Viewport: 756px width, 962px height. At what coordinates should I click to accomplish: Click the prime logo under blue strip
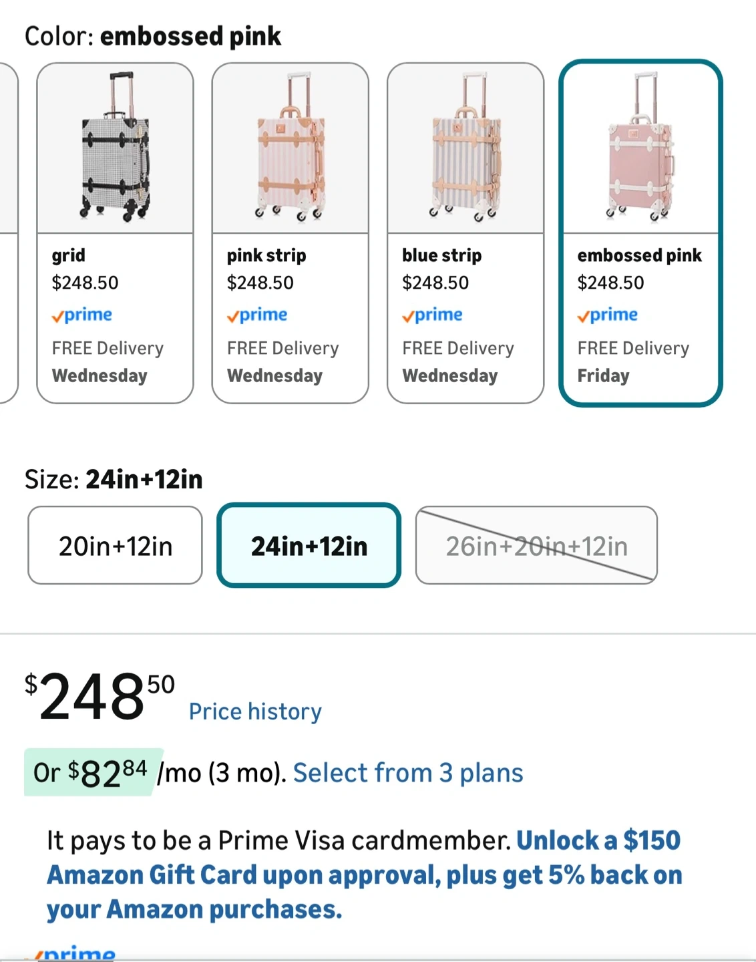click(x=432, y=315)
